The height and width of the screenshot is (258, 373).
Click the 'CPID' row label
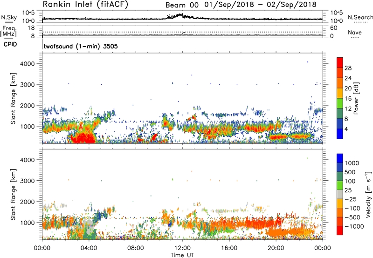[x=10, y=44]
